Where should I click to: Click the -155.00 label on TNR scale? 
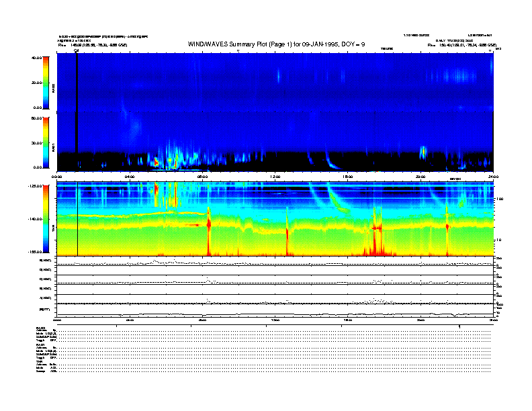click(x=35, y=252)
